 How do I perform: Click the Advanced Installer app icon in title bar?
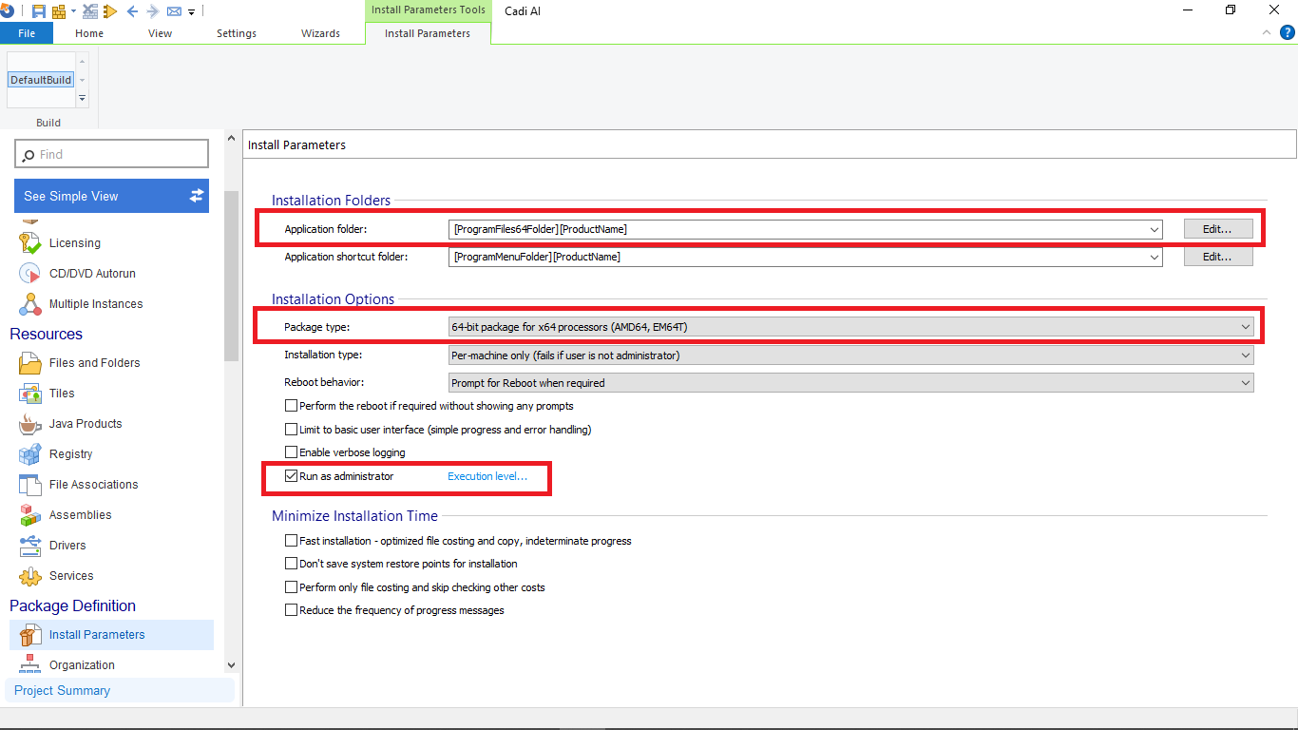(x=7, y=11)
